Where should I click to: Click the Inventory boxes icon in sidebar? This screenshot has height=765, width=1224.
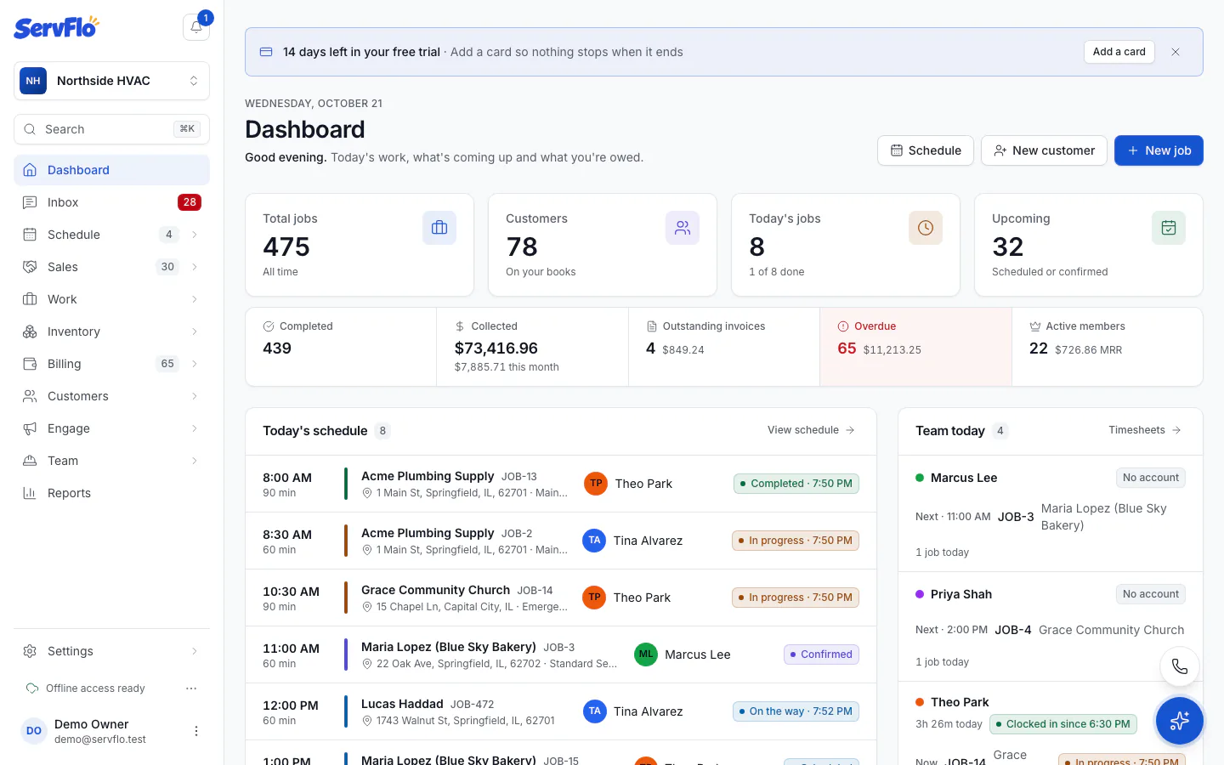(30, 331)
